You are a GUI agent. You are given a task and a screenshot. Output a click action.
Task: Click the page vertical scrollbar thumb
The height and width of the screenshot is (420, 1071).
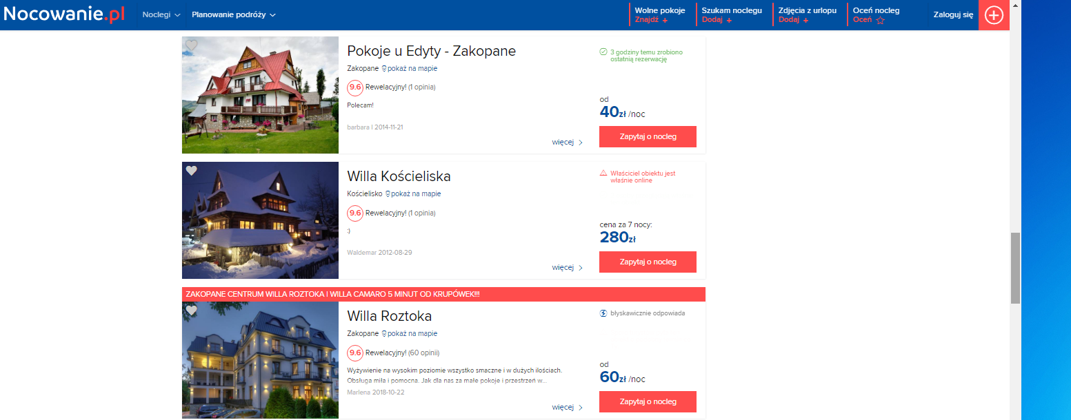click(x=1015, y=268)
